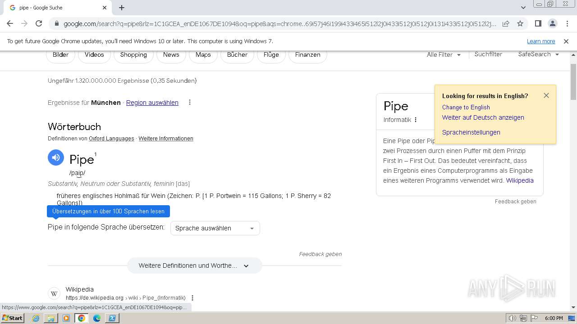
Task: Show Finanzen results
Action: click(308, 54)
